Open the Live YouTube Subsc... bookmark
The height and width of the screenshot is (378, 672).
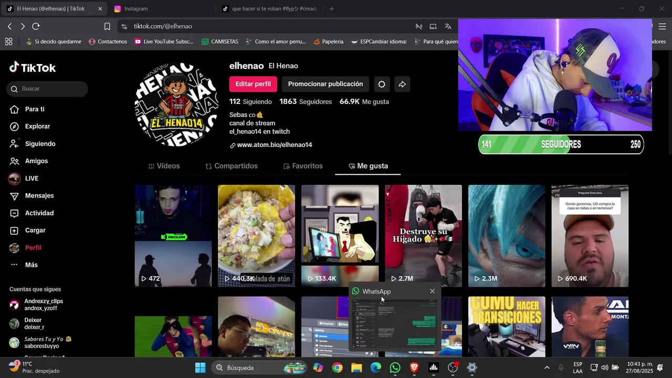click(x=163, y=41)
